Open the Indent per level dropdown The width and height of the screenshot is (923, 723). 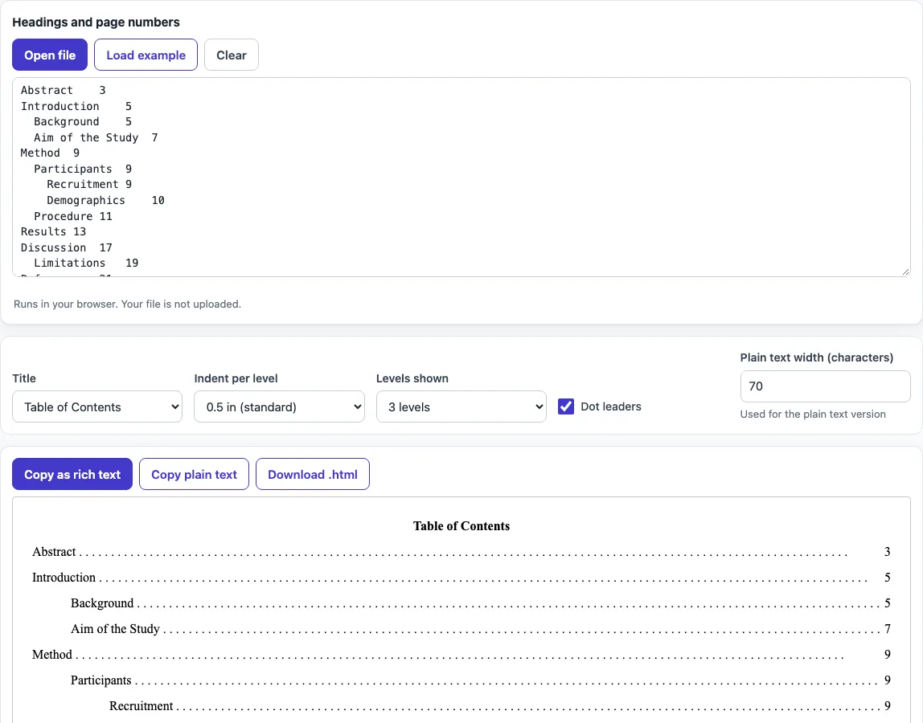pos(280,406)
